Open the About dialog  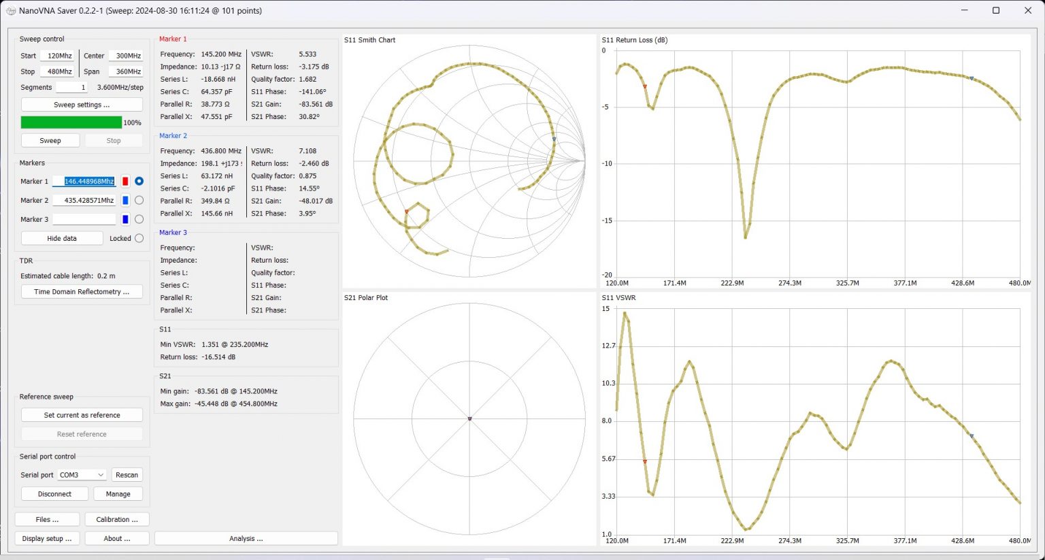click(x=117, y=538)
